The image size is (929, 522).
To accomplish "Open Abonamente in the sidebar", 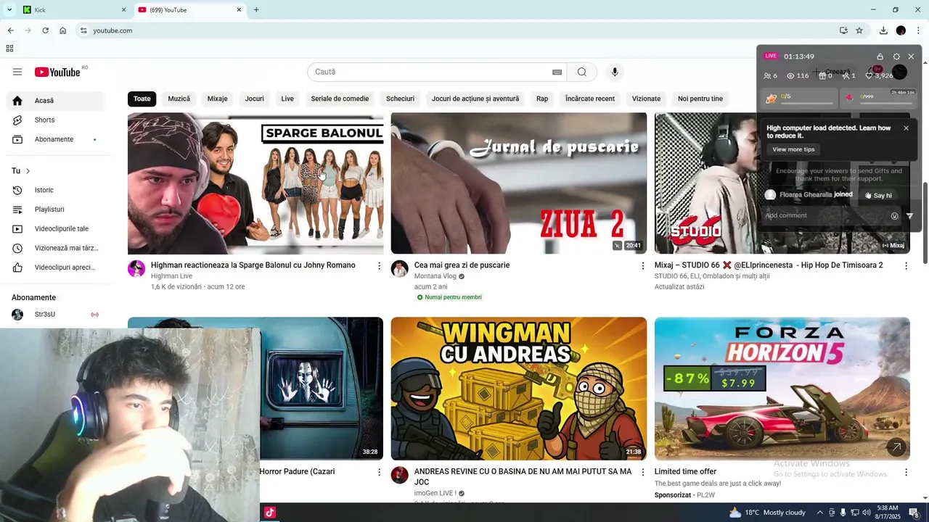I will [x=55, y=139].
